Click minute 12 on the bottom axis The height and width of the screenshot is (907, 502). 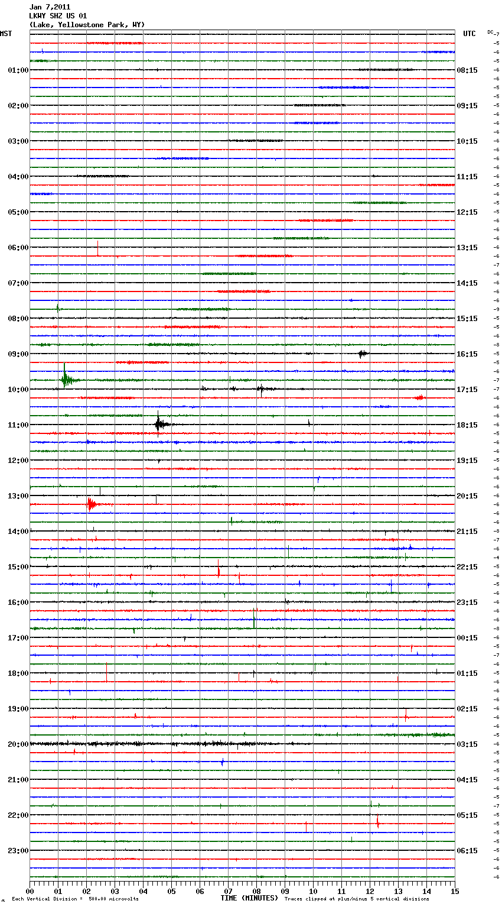point(370,892)
